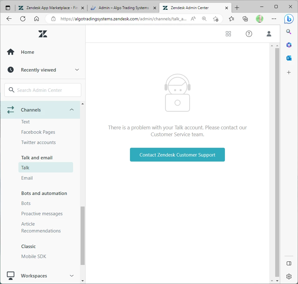Open Edge sidebar search icon
The width and height of the screenshot is (298, 284).
pyautogui.click(x=289, y=32)
